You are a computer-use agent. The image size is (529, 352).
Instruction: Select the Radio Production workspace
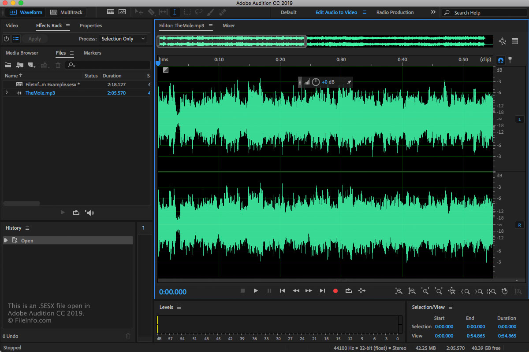[x=395, y=12]
